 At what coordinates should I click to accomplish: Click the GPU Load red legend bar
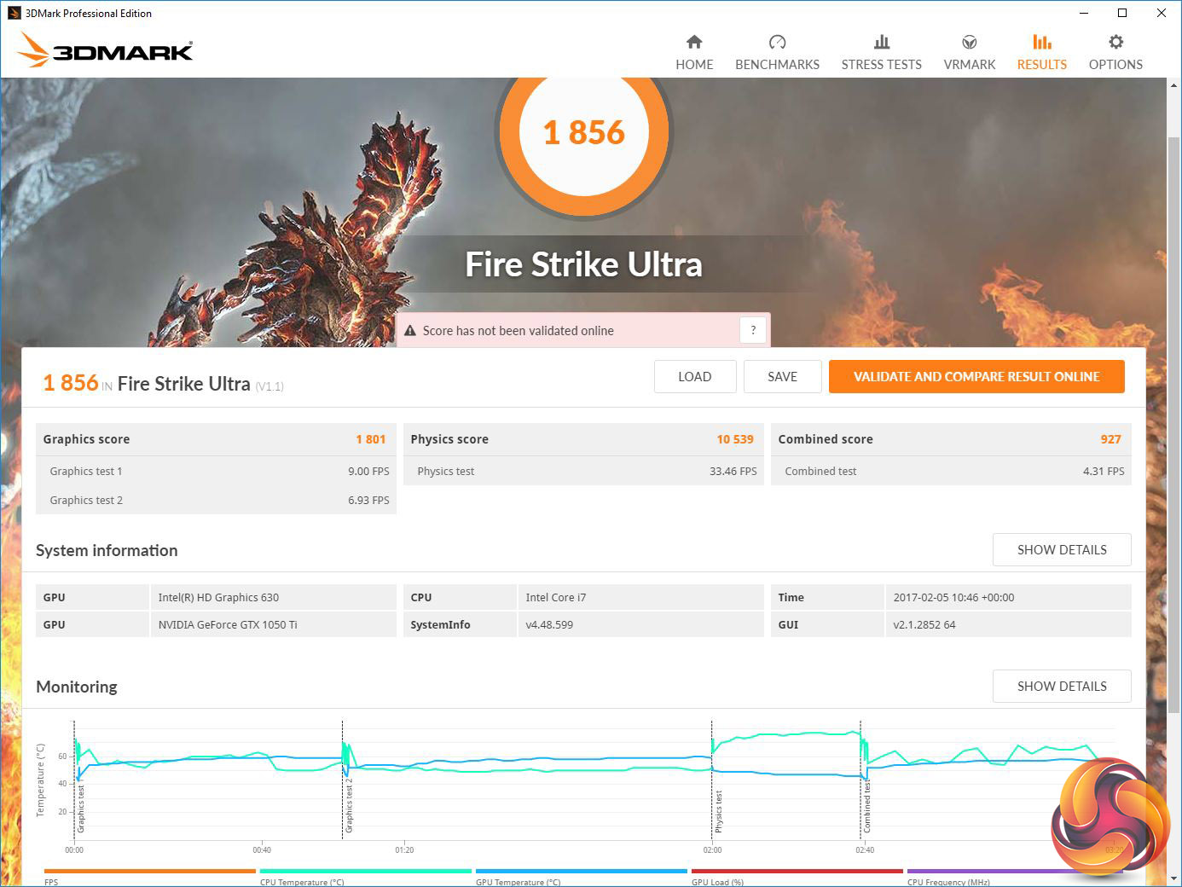(x=797, y=871)
